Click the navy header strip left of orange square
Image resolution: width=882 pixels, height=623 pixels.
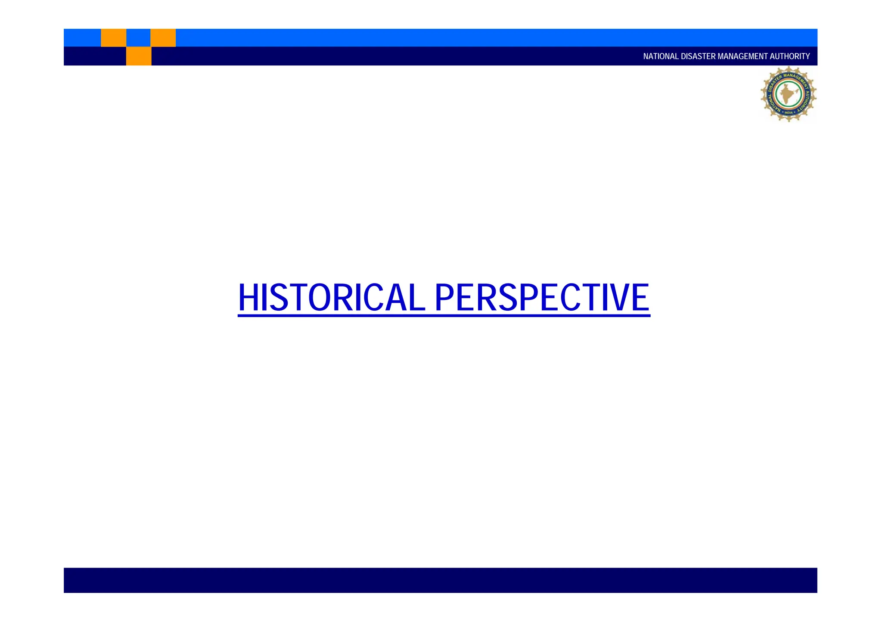point(94,56)
